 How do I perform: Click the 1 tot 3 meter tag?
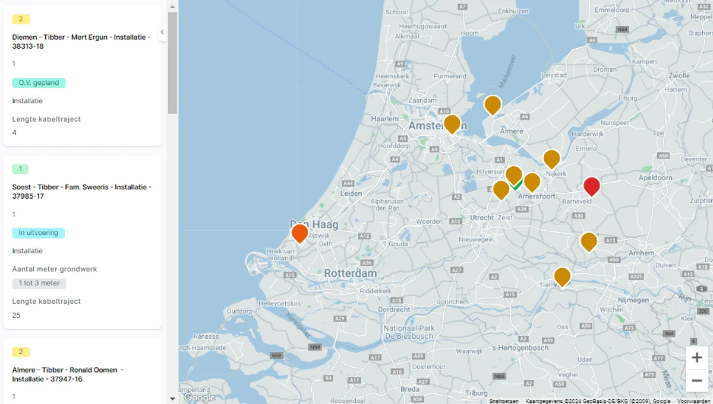(39, 284)
